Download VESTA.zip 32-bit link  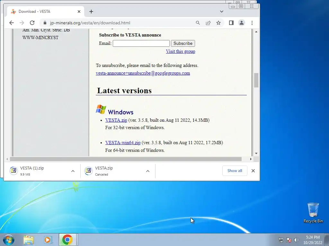[116, 120]
